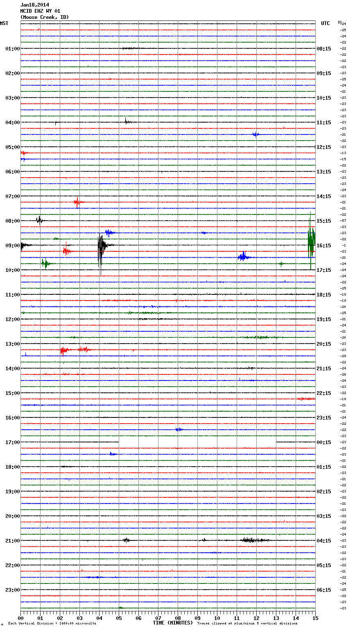The width and height of the screenshot is (348, 629).
Task: Click the station code 'MCID EHZ WY 01'
Action: tap(40, 11)
